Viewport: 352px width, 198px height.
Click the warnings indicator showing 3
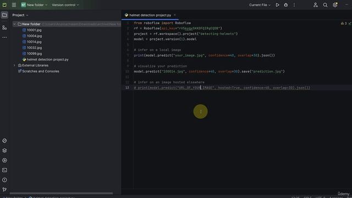pyautogui.click(x=344, y=23)
